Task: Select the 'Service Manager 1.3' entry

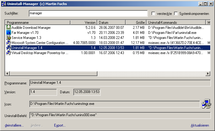Action: click(26, 38)
